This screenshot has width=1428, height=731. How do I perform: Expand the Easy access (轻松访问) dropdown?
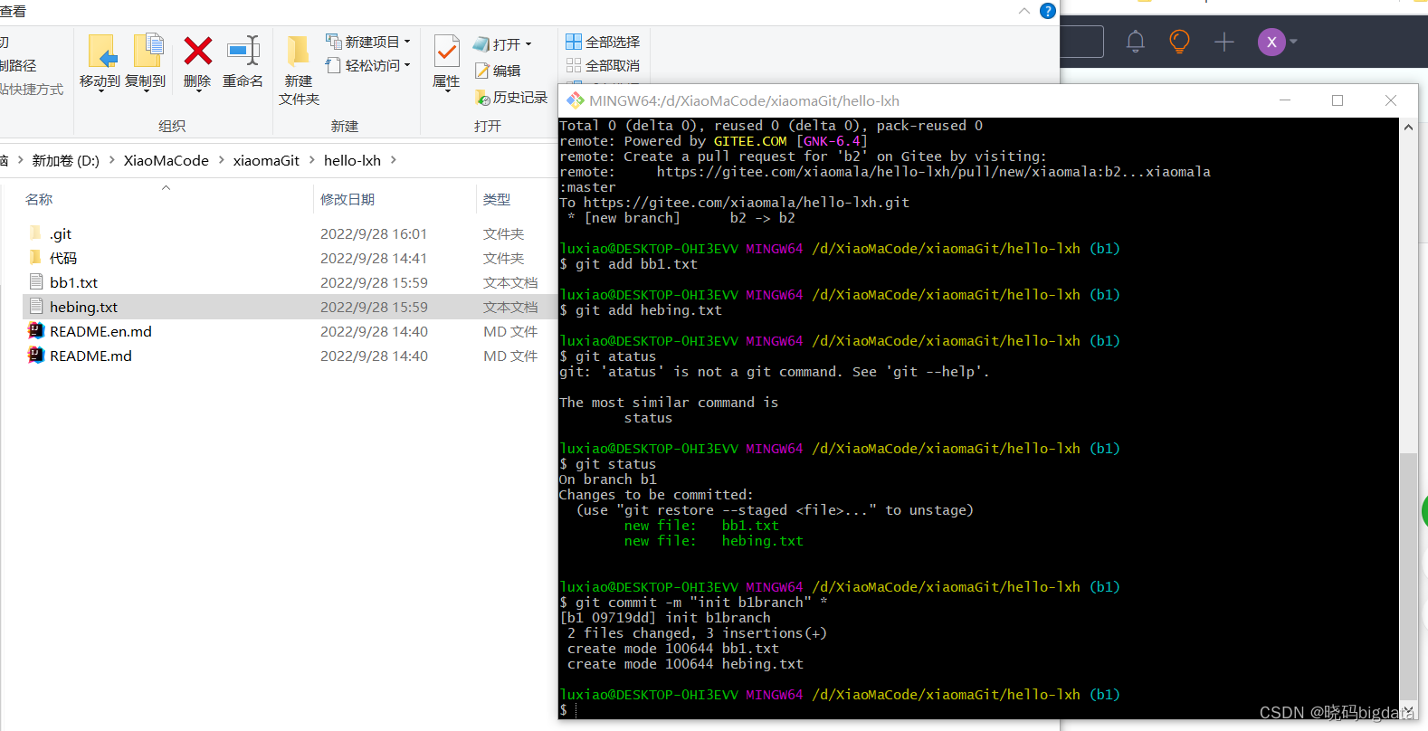pos(407,65)
